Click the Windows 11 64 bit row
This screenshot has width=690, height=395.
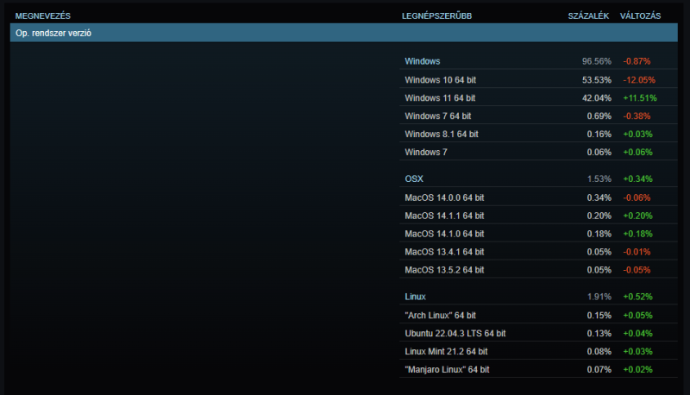[538, 97]
